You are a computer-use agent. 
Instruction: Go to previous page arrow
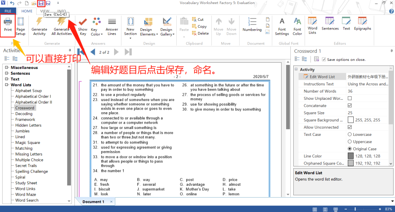click(93, 52)
